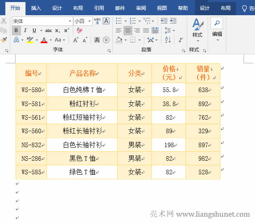The image size is (255, 222).
Task: Toggle Bold formatting button
Action: 16,30
